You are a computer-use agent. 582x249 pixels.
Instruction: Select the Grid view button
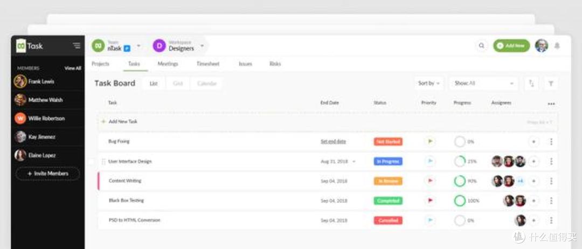pos(178,84)
